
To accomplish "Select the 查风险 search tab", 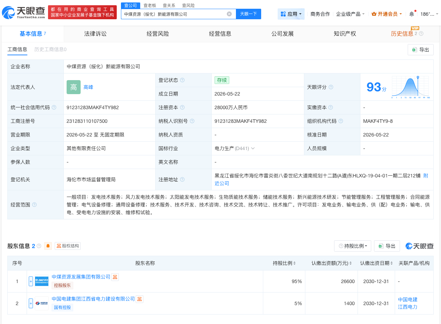I will [x=188, y=6].
